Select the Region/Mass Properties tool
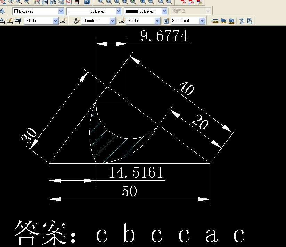The height and width of the screenshot is (247, 286). click(231, 21)
